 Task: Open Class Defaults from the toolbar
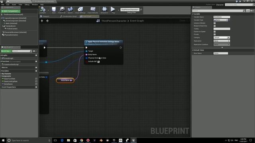click(93, 10)
